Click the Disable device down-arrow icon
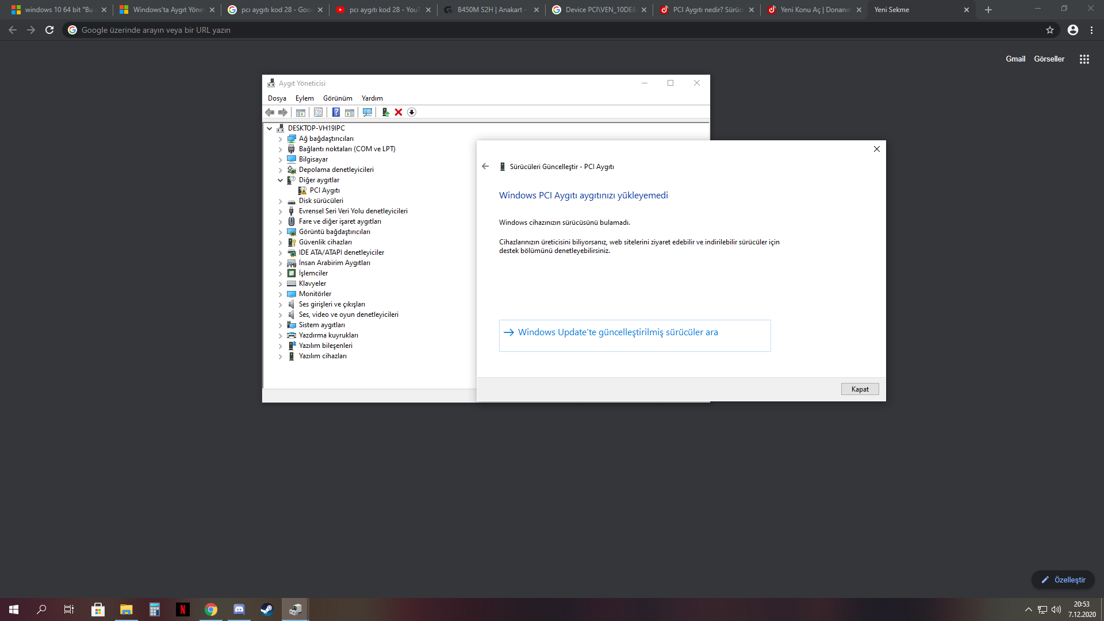The image size is (1104, 621). point(412,112)
